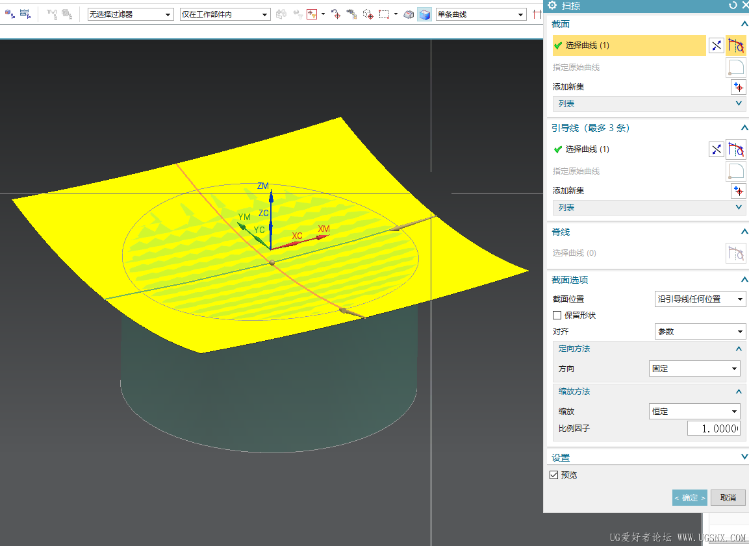749x546 pixels.
Task: Toggle the highlighted blue cube toolbar icon
Action: (x=424, y=14)
